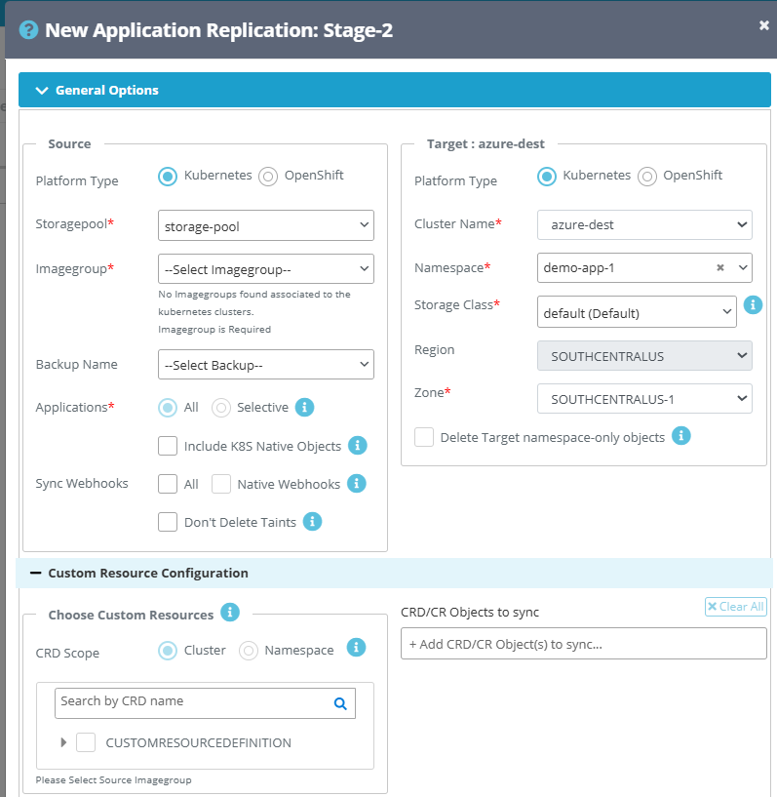View Include K8S Native Objects info icon
Screen dimensions: 777x797
coord(358,446)
